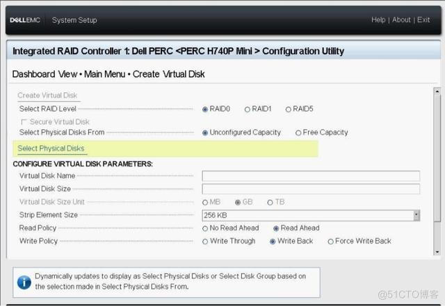This screenshot has height=306, width=445.
Task: Focus the Virtual Disk Size input
Action: coord(311,189)
